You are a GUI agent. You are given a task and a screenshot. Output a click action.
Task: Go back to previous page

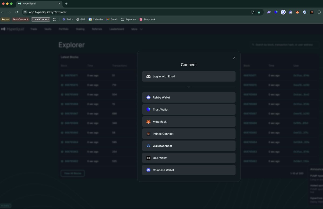coord(2,12)
